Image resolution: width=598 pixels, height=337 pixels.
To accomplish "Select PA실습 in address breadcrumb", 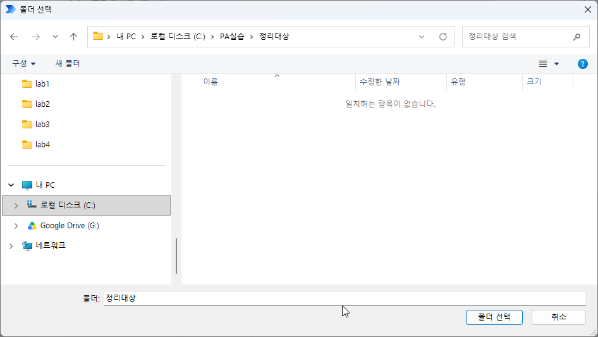I will coord(232,36).
